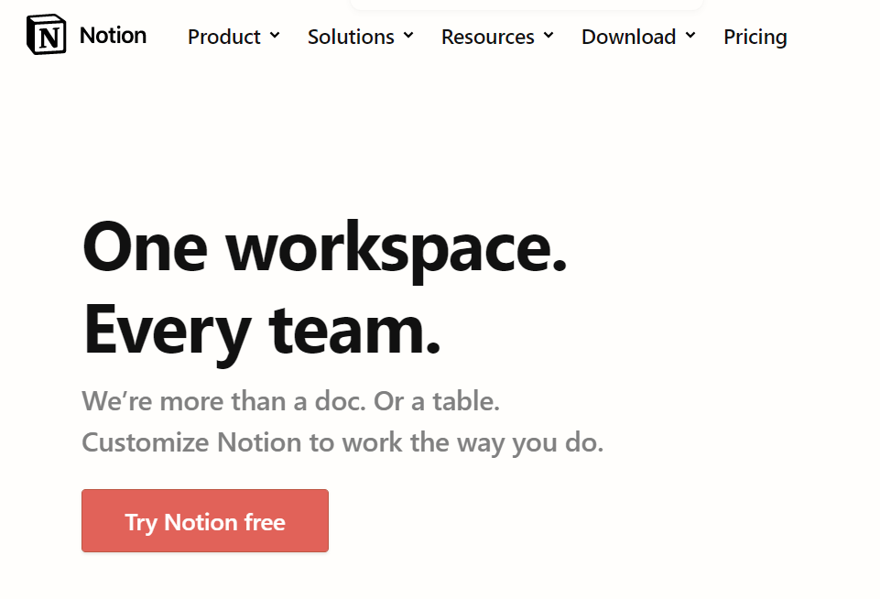
Task: Expand the Solutions dropdown chevron
Action: 408,36
